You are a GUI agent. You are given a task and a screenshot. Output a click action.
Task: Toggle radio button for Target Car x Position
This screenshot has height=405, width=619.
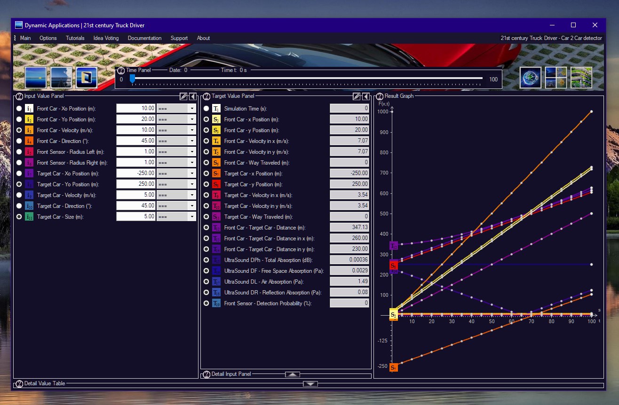tap(206, 174)
